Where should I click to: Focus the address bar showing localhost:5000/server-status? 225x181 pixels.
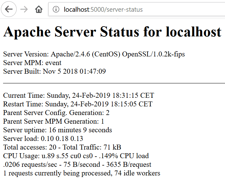[x=137, y=9]
